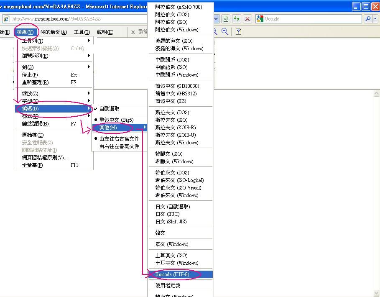Select 簡體中文 (GB2312) encoding
The height and width of the screenshot is (297, 380).
click(x=181, y=94)
